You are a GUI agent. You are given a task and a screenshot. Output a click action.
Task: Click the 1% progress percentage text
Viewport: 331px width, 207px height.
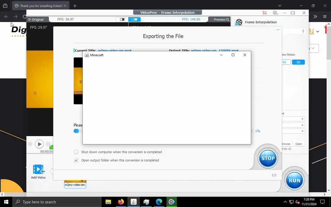coord(258,131)
